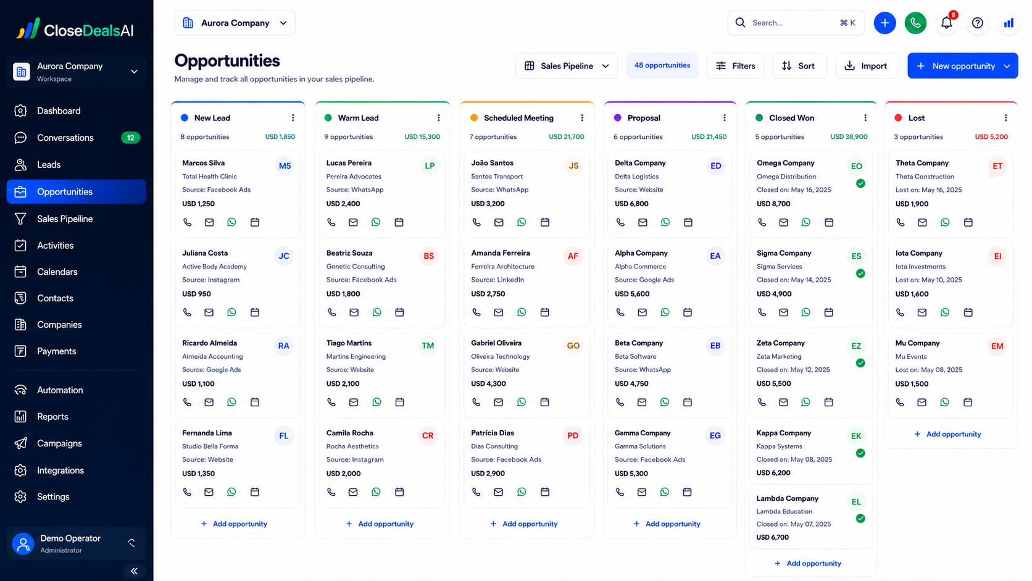Image resolution: width=1032 pixels, height=581 pixels.
Task: Click the LP avatar on Lucas Pereira card
Action: [430, 166]
